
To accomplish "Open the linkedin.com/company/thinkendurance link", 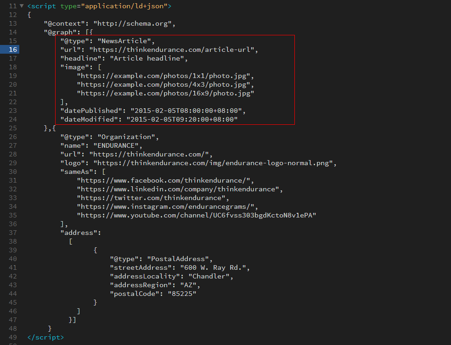I will tap(177, 189).
